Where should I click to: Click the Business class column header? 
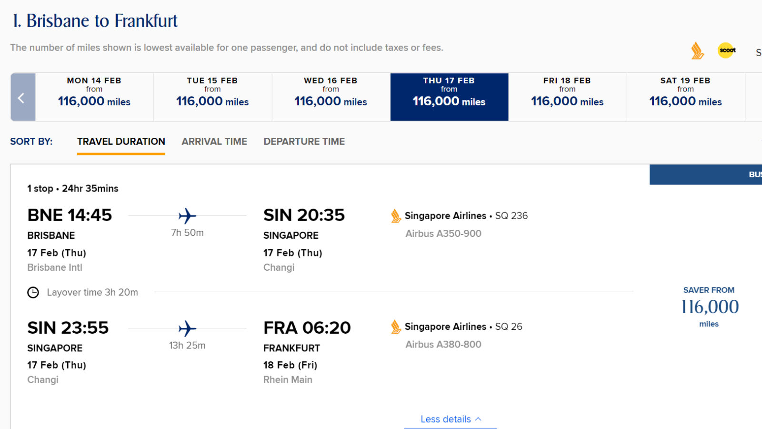coord(706,174)
